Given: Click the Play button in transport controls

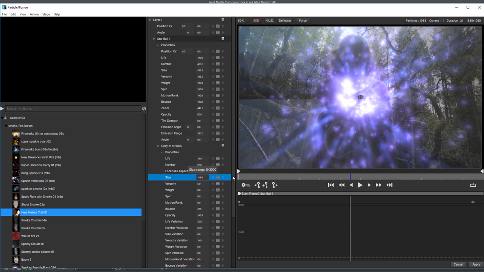Looking at the screenshot, I should tap(360, 185).
